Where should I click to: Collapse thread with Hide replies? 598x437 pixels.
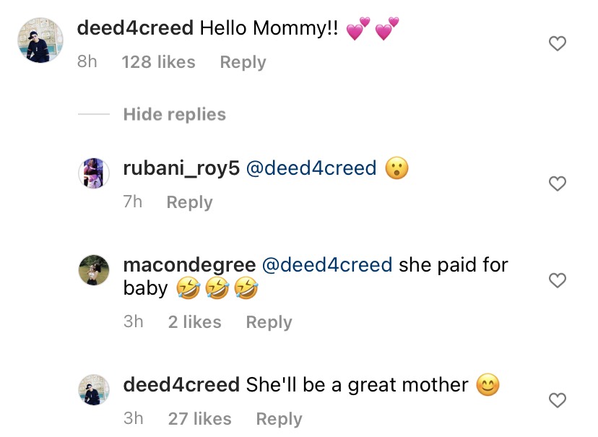point(174,114)
